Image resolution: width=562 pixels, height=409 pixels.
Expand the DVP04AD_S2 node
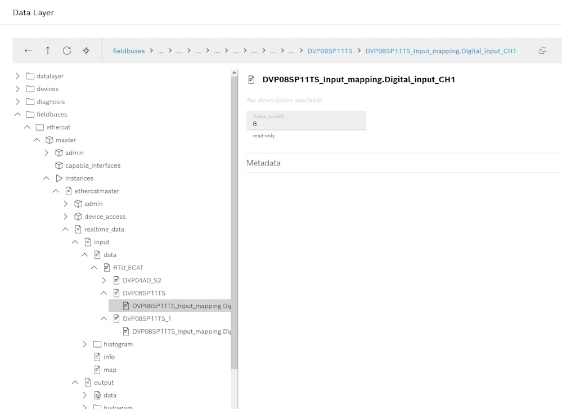(104, 280)
